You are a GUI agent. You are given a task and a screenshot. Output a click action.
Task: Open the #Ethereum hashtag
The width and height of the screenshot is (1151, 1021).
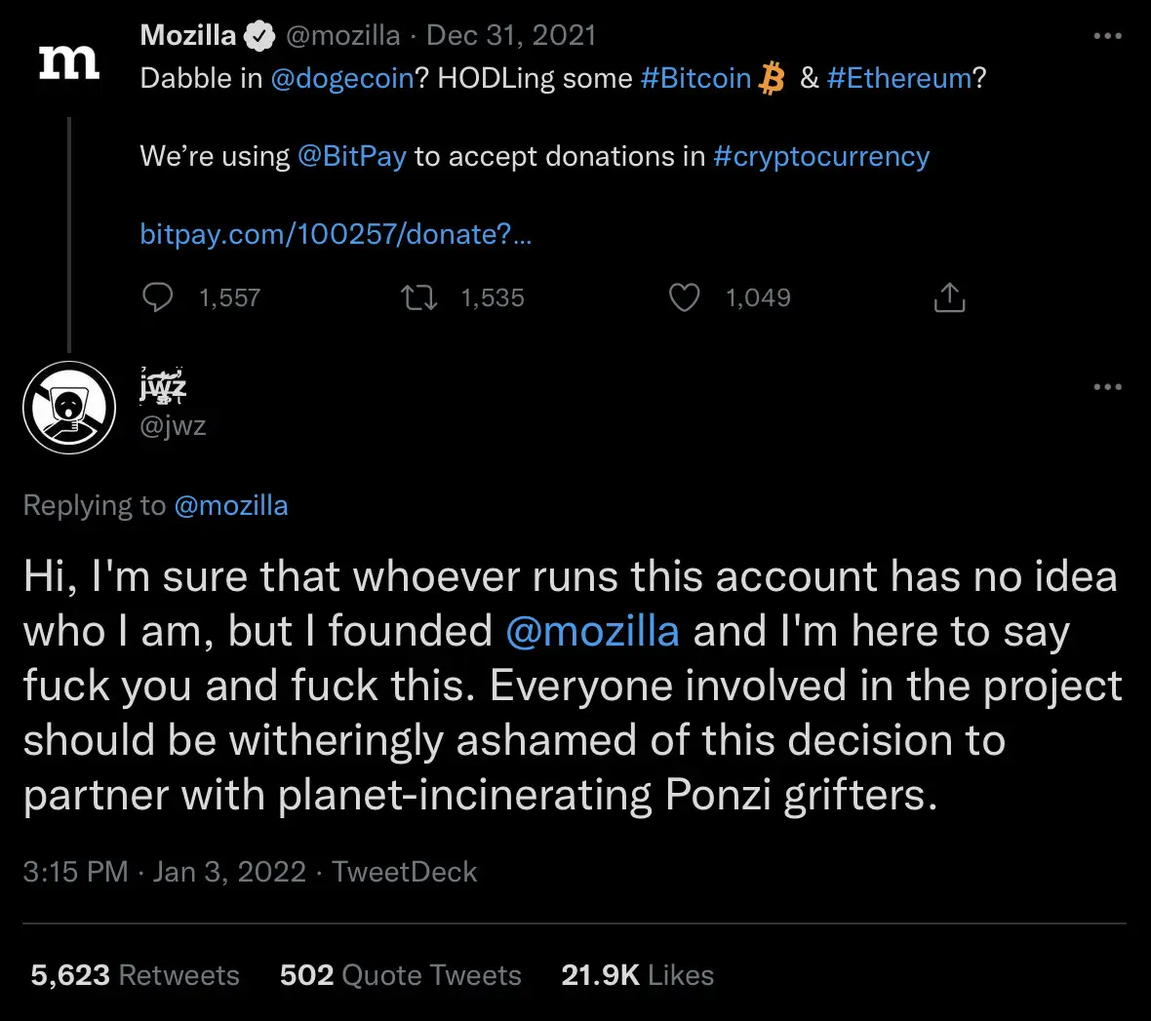pyautogui.click(x=897, y=78)
